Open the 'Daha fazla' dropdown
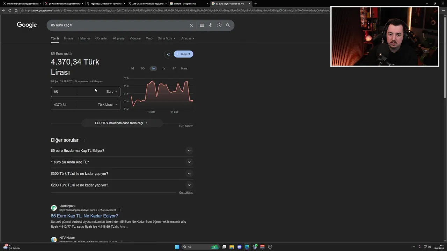The width and height of the screenshot is (447, 251). (x=166, y=38)
